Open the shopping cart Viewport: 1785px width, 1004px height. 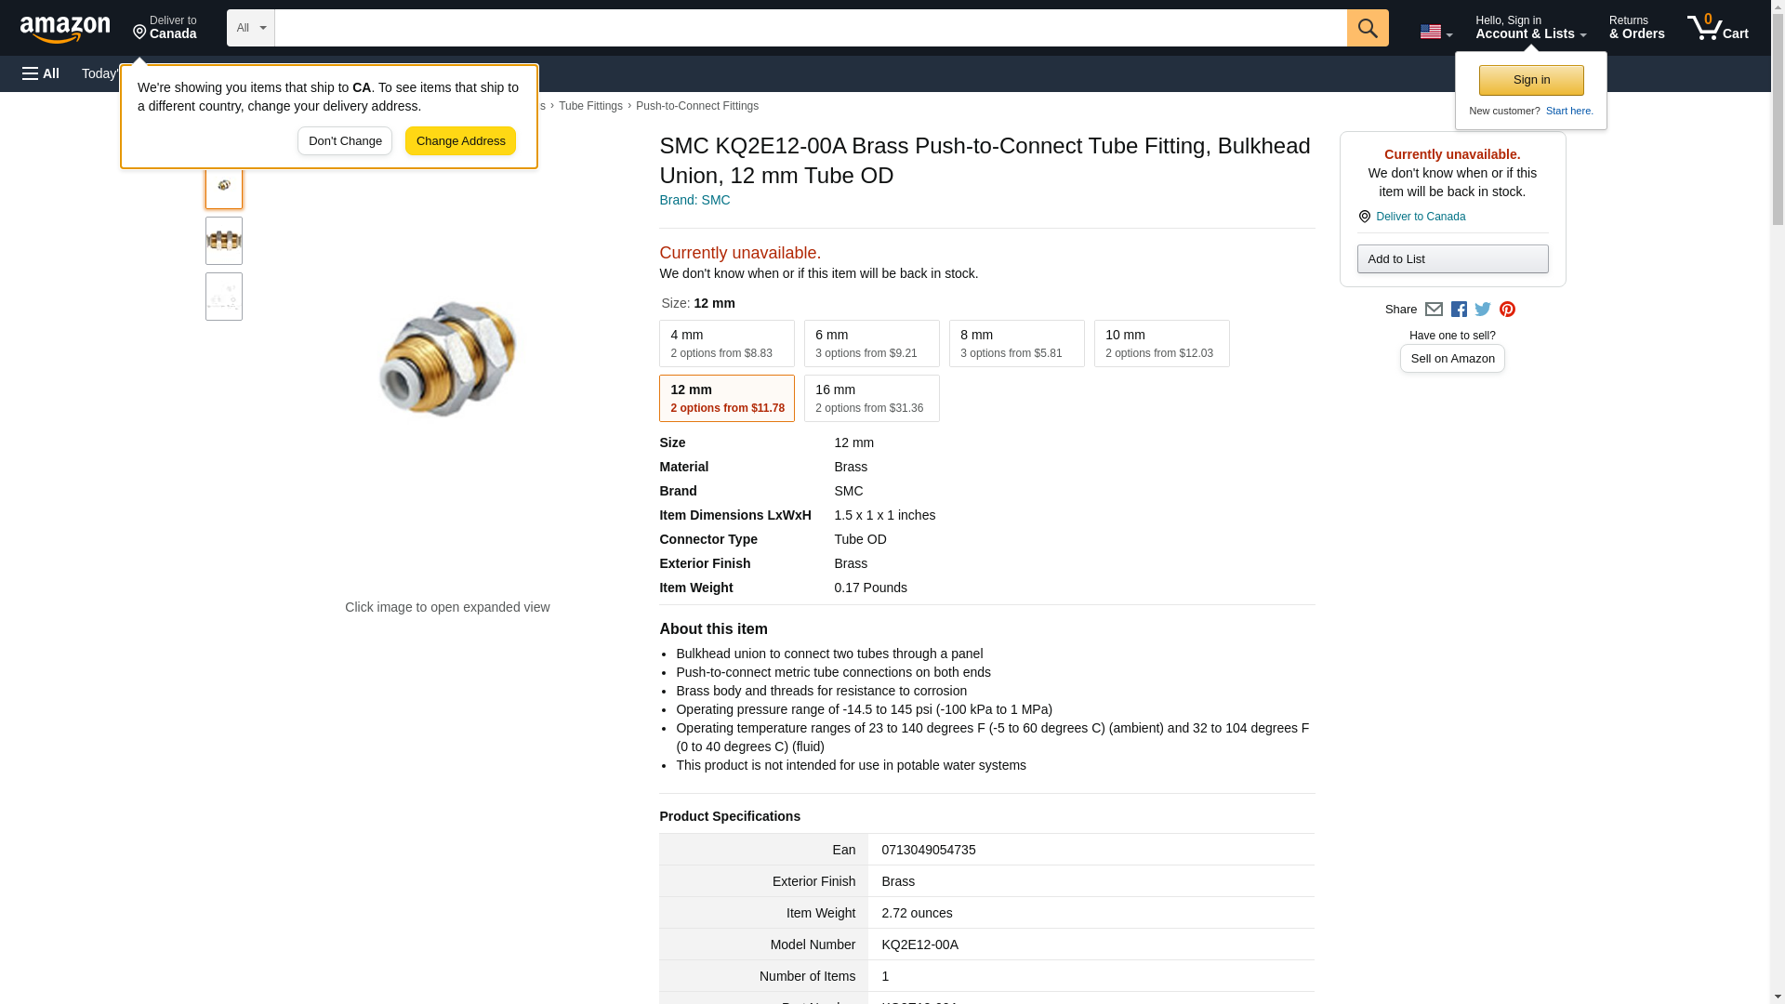(1717, 28)
